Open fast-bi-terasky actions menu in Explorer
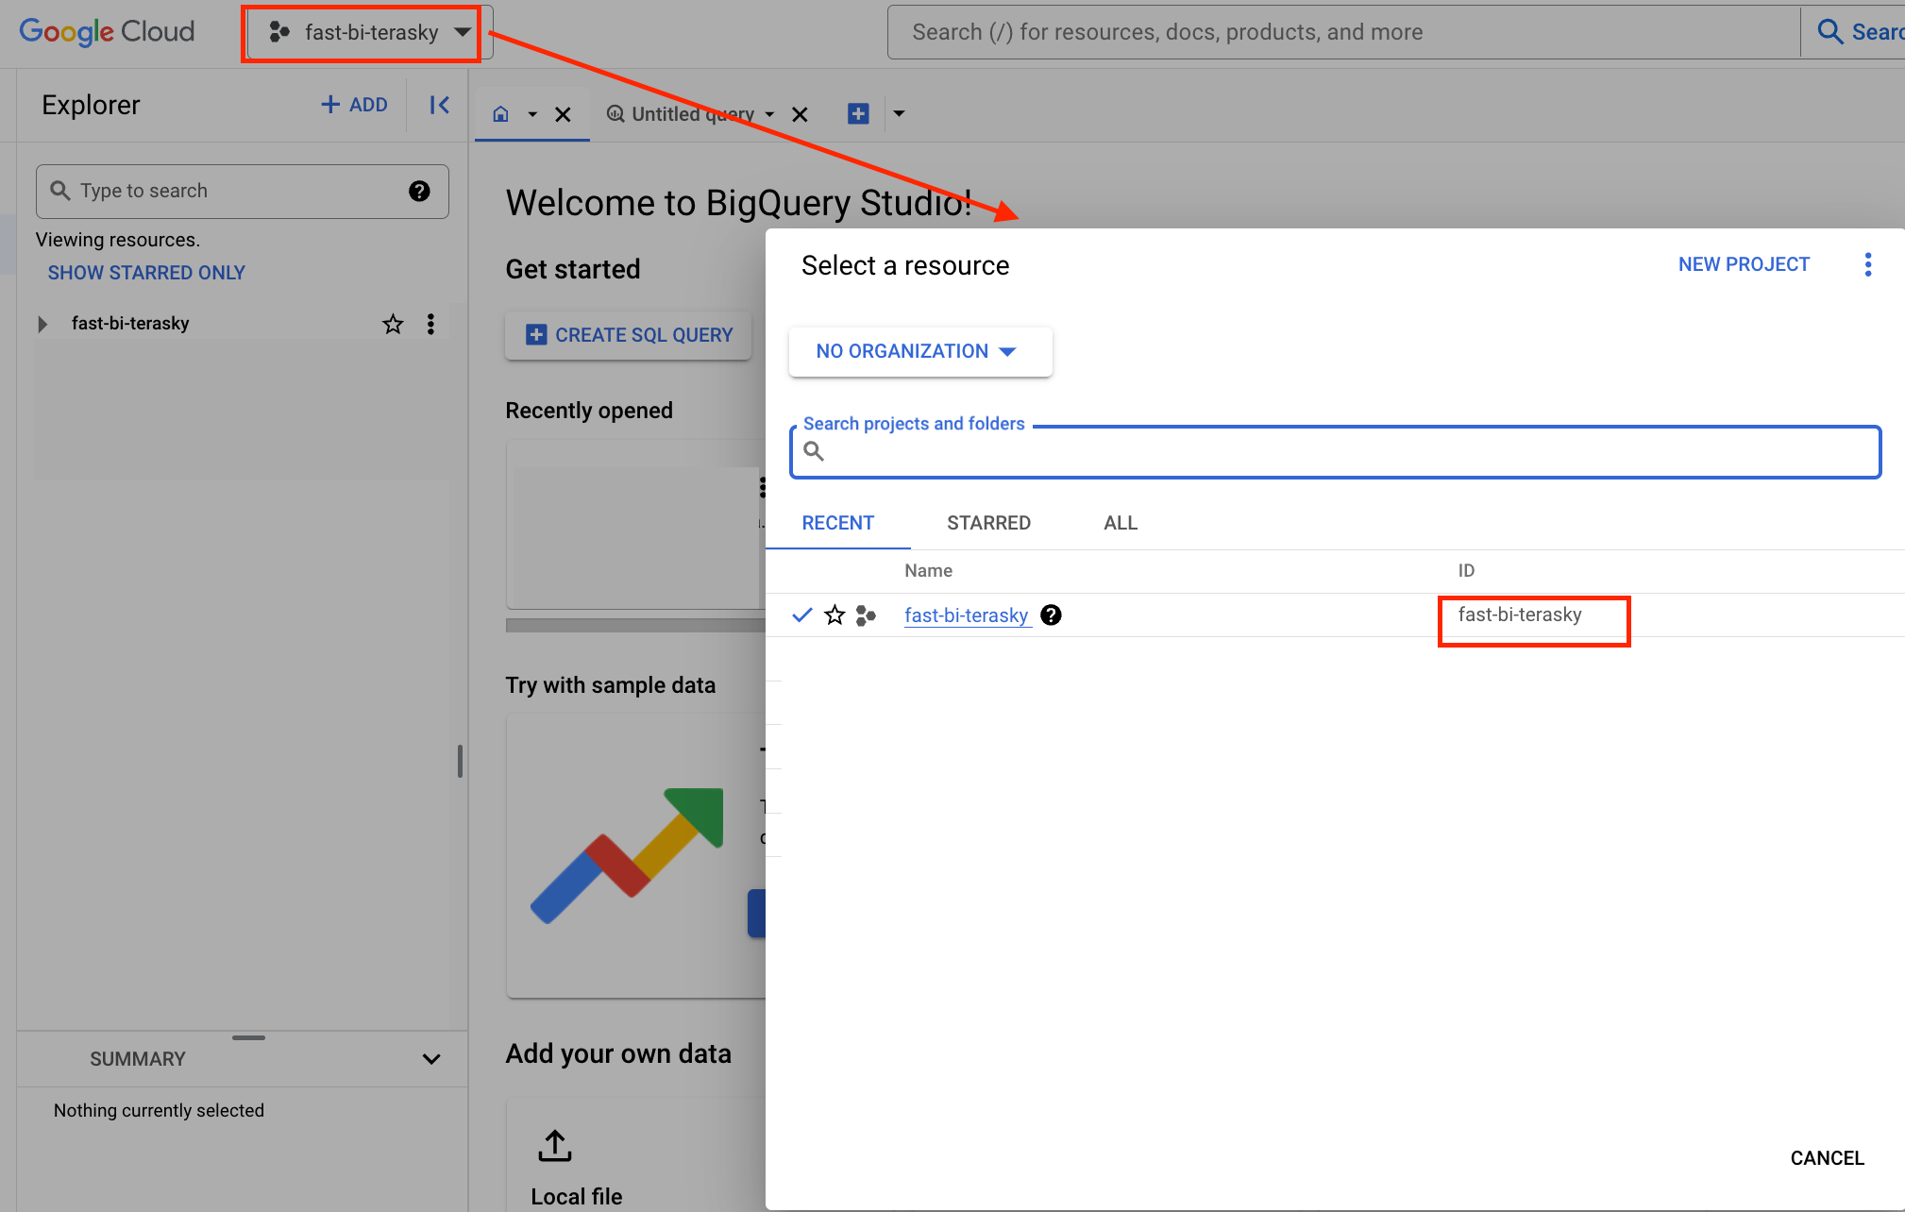The height and width of the screenshot is (1212, 1905). point(430,325)
